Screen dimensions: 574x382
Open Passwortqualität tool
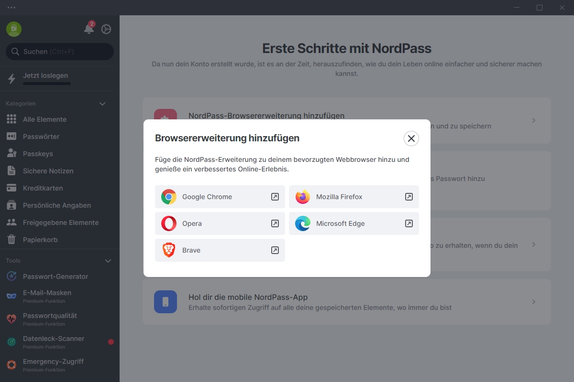tap(59, 319)
